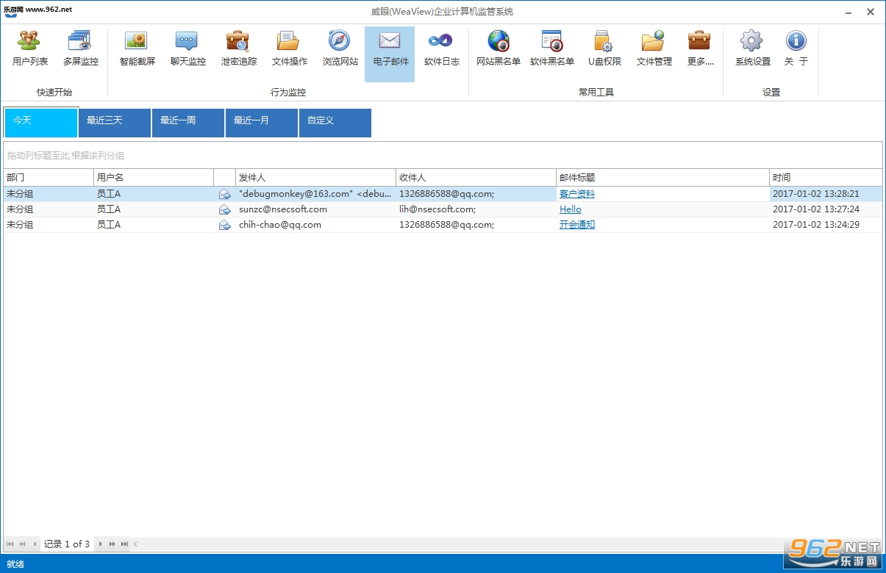886x573 pixels.
Task: Click mail icon in sunzc@nsecsoft.com row
Action: point(224,210)
